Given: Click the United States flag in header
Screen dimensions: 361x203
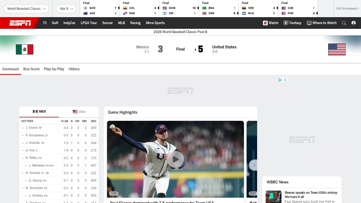Looking at the screenshot, I should pos(337,49).
